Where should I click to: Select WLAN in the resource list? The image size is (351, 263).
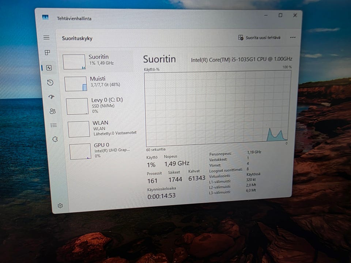(102, 129)
